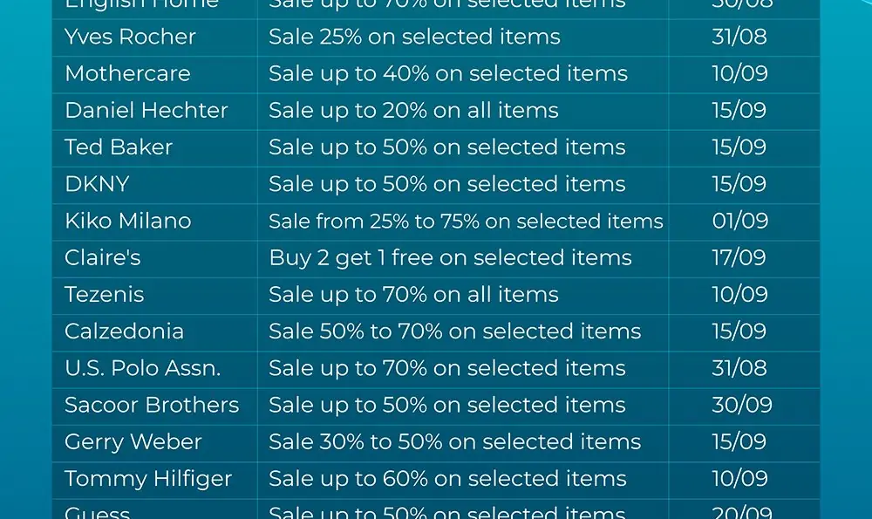The width and height of the screenshot is (872, 519).
Task: Click the 01/09 date for Kiko Milano
Action: click(x=740, y=221)
